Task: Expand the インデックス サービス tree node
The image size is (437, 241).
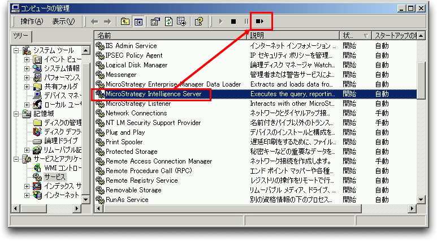Action: coord(27,186)
